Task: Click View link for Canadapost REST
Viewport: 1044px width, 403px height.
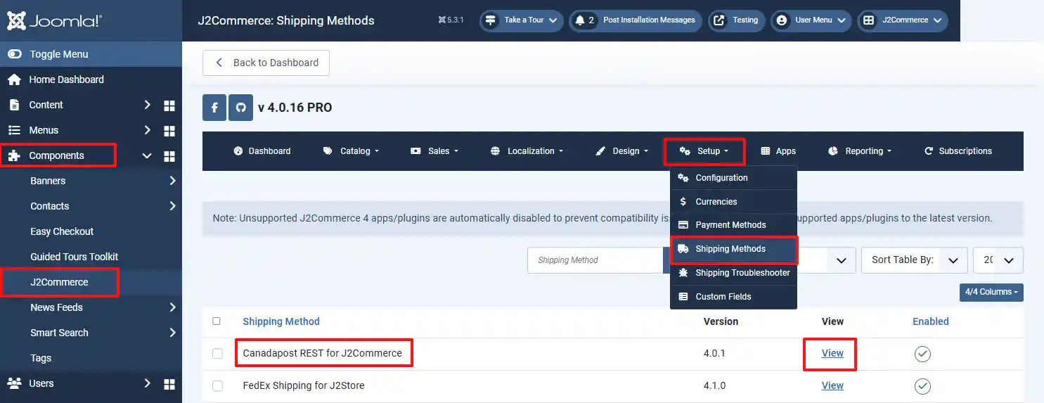Action: pyautogui.click(x=832, y=353)
